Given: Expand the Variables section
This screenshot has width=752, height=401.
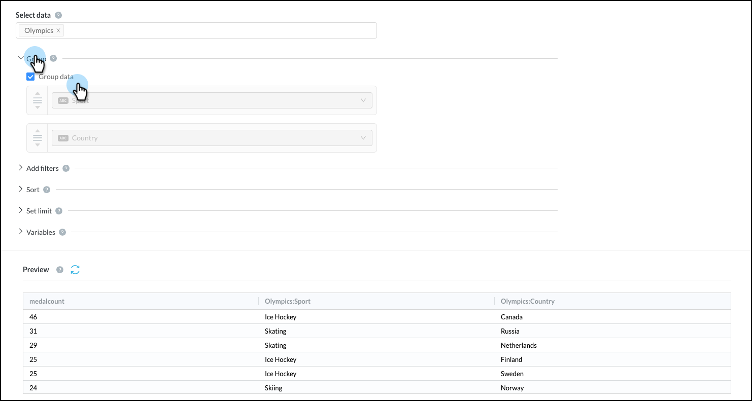Looking at the screenshot, I should 21,232.
